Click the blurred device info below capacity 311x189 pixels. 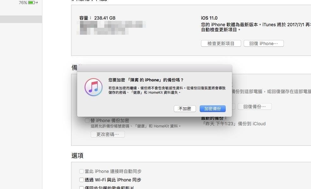111,28
